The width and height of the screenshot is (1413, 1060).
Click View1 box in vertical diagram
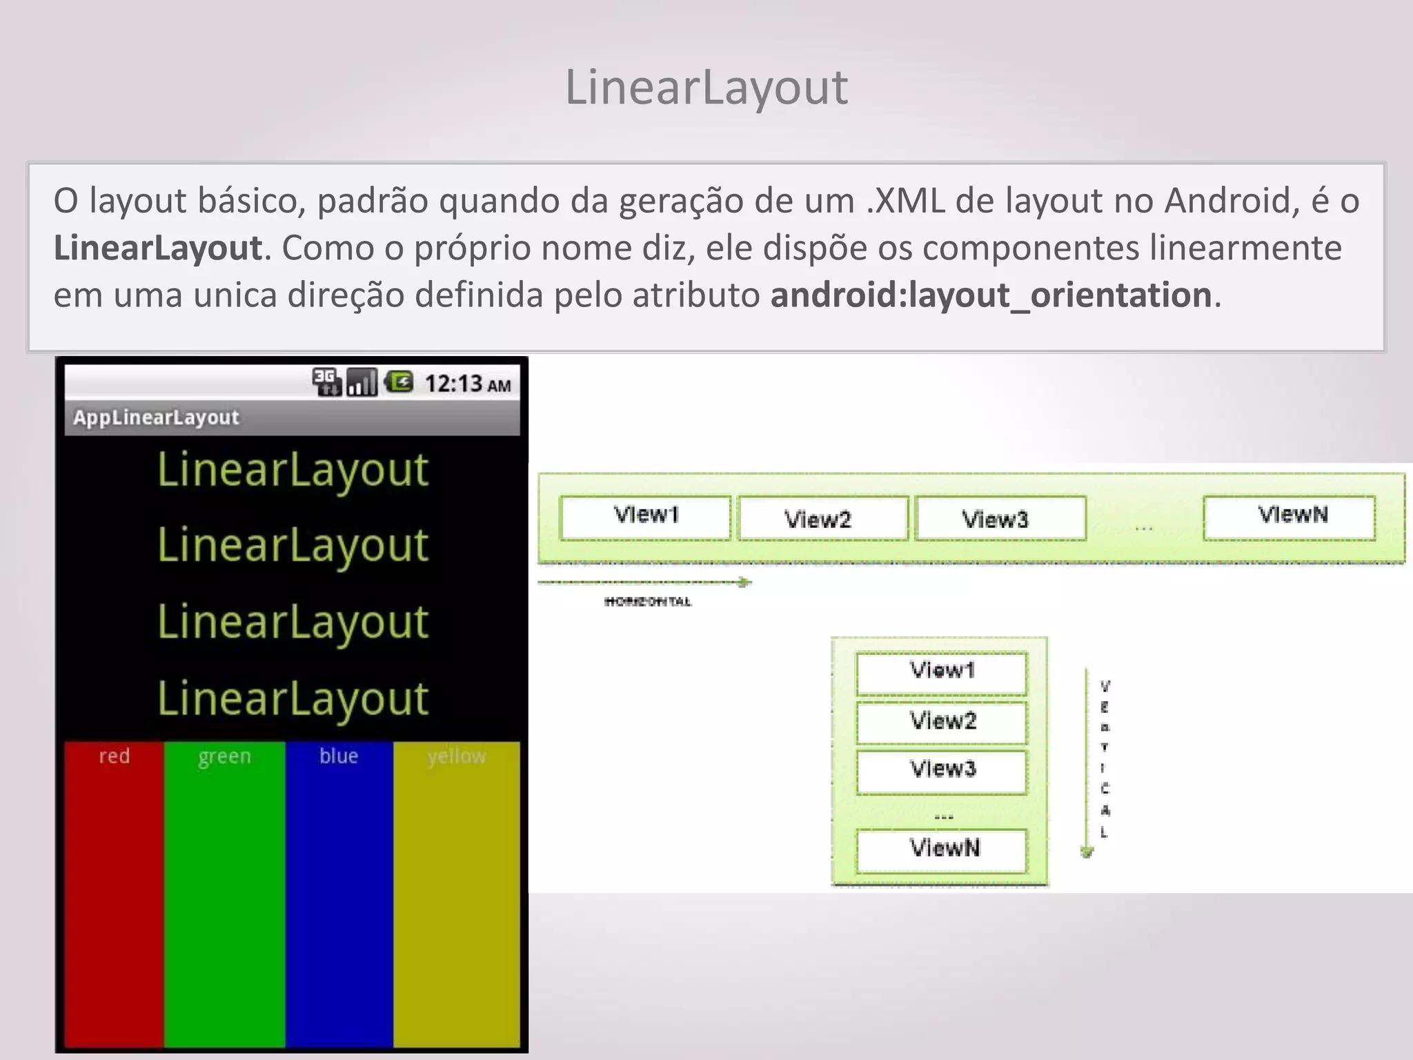click(x=942, y=674)
